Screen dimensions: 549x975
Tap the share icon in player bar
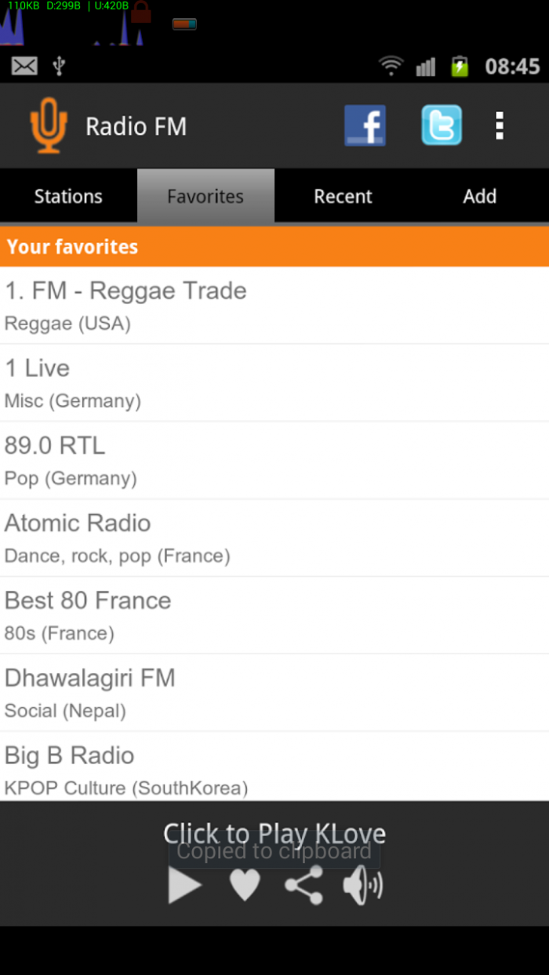pyautogui.click(x=304, y=886)
